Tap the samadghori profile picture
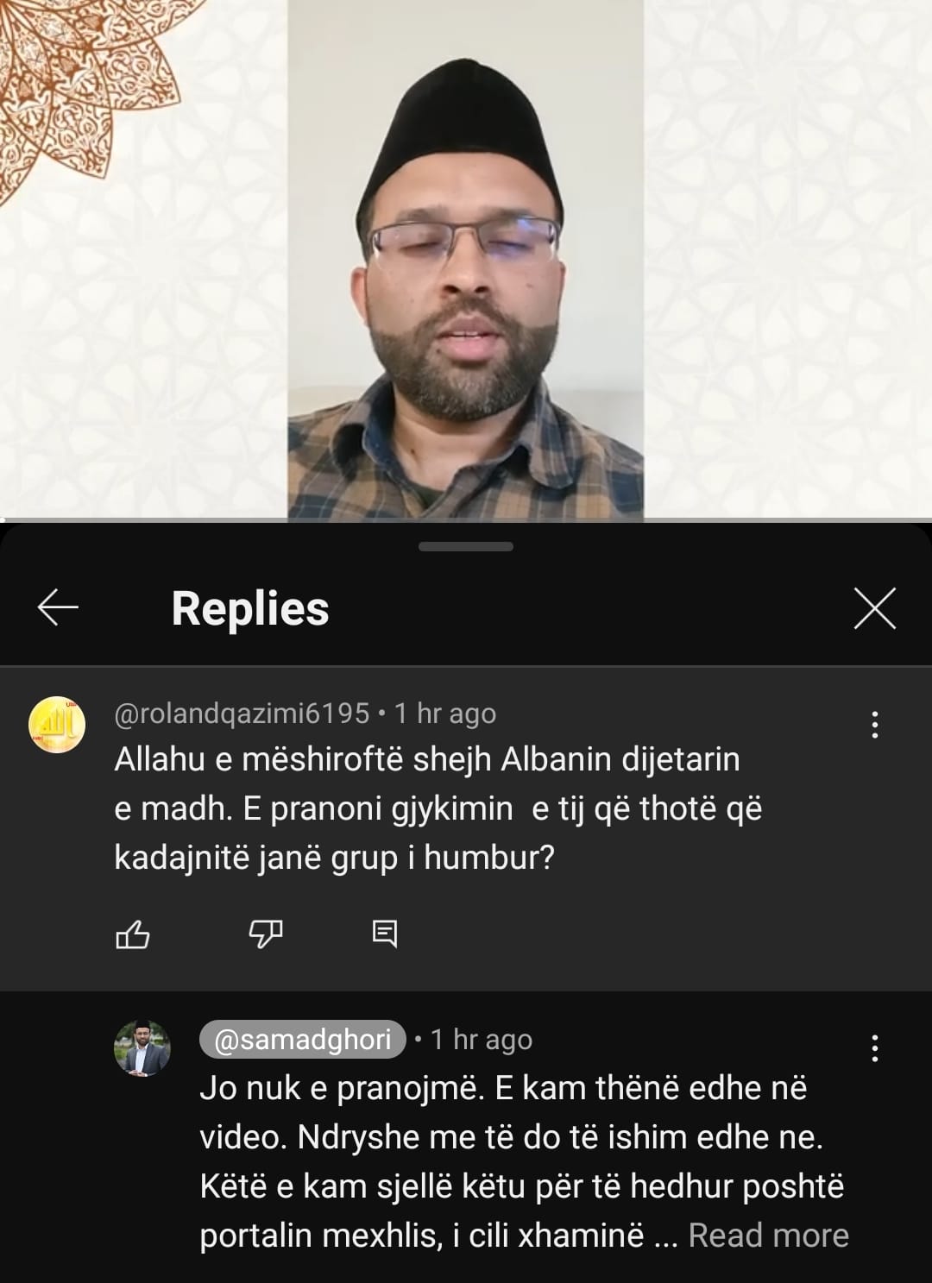 point(142,1048)
